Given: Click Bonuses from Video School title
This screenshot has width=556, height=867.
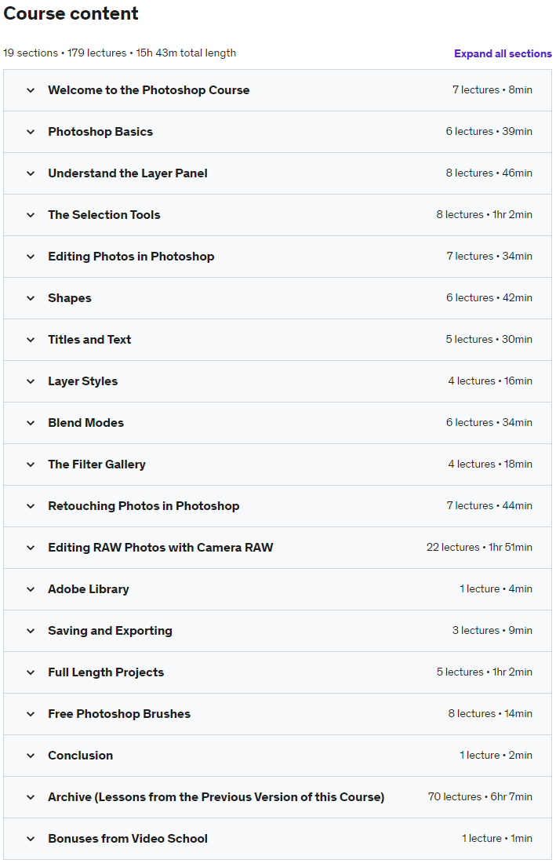Looking at the screenshot, I should 127,839.
